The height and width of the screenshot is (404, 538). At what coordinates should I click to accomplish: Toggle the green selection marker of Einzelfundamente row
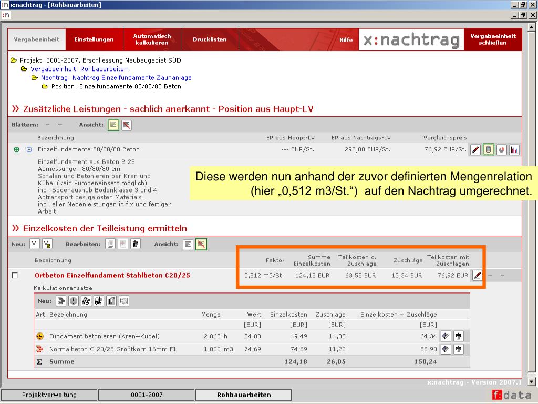(16, 150)
